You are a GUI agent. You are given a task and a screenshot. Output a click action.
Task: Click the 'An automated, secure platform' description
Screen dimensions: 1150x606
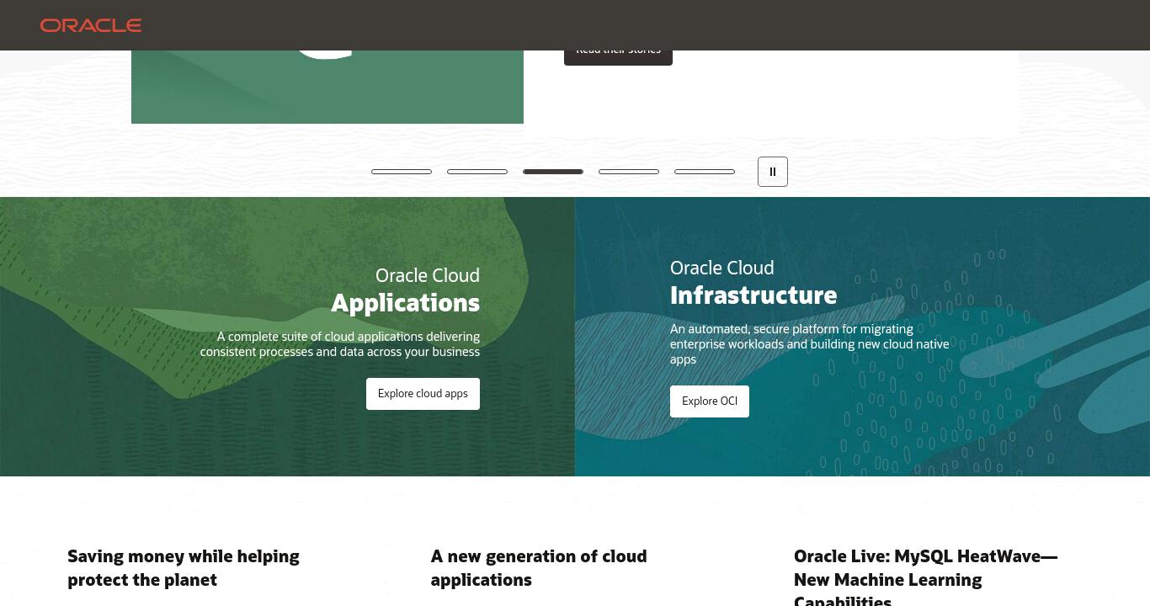click(810, 344)
